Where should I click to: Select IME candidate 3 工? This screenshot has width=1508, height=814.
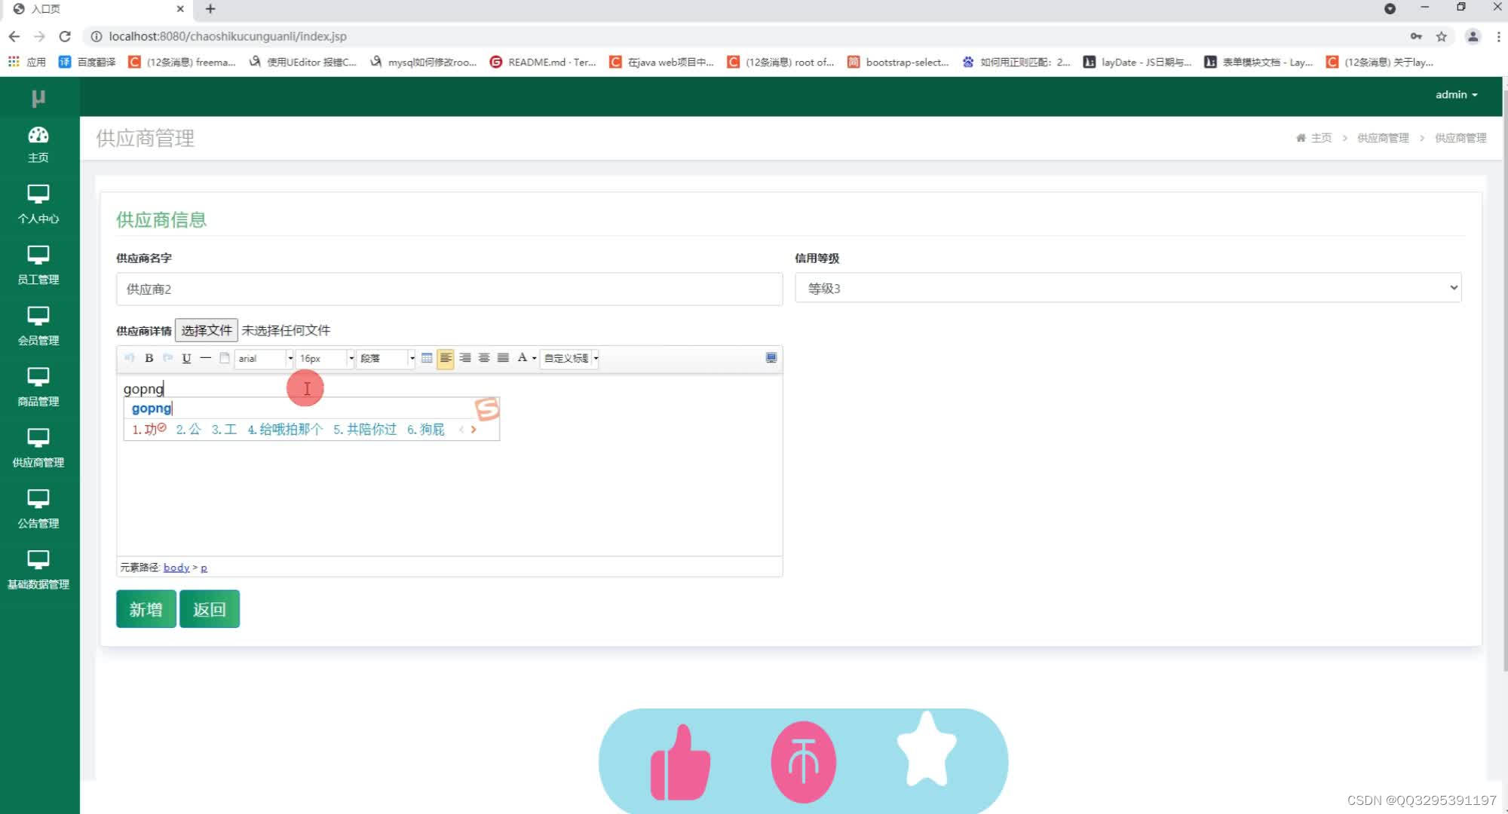[224, 429]
